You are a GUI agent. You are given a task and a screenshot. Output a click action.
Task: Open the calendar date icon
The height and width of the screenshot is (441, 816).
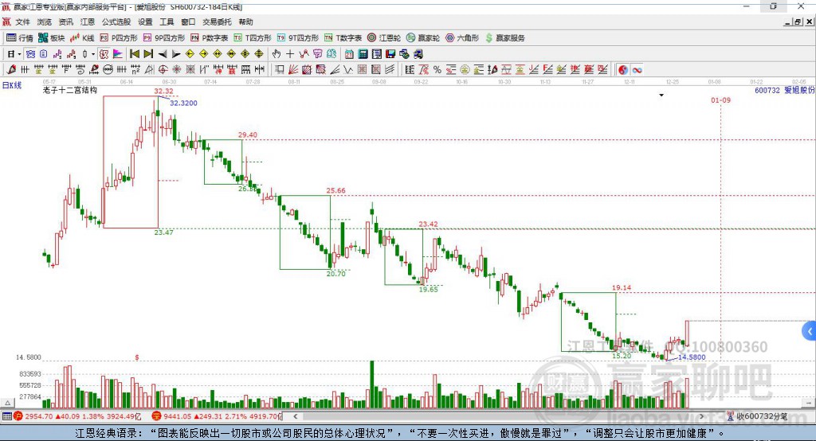pos(349,54)
